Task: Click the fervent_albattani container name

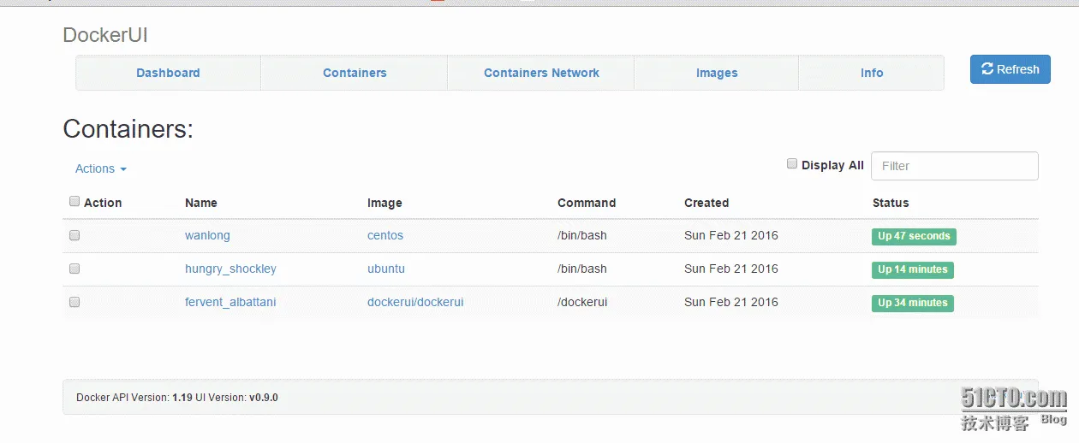Action: click(230, 303)
